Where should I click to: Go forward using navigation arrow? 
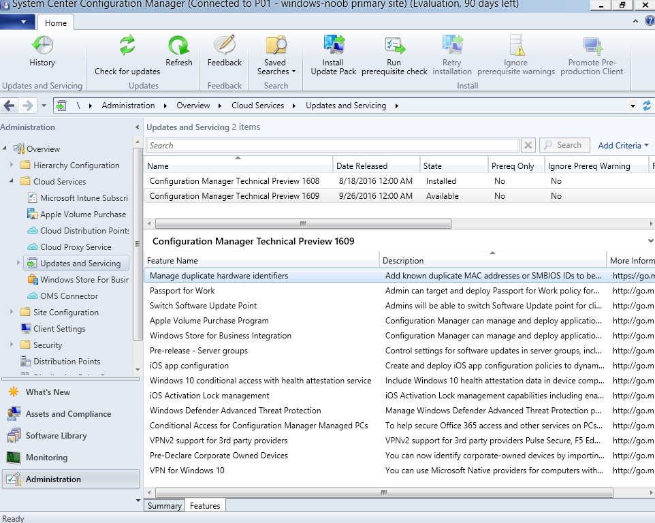(x=27, y=106)
